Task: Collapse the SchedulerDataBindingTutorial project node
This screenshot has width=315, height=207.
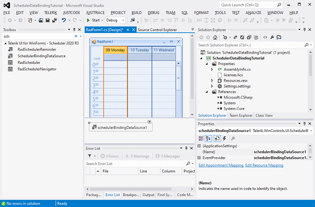Action: coord(201,58)
